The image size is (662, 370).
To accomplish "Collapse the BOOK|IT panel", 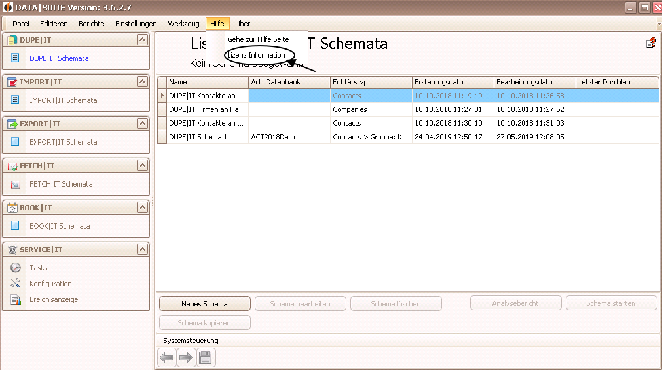I will tap(142, 208).
